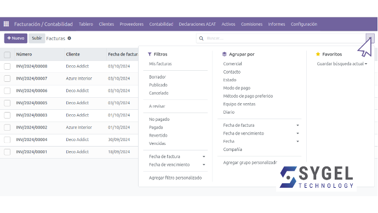Open the Contabilidad menu
Image resolution: width=378 pixels, height=213 pixels.
pos(161,24)
